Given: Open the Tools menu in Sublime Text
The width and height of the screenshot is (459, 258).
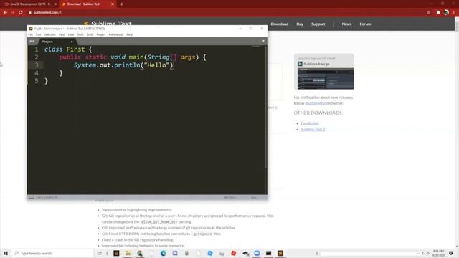Looking at the screenshot, I should click(x=90, y=34).
